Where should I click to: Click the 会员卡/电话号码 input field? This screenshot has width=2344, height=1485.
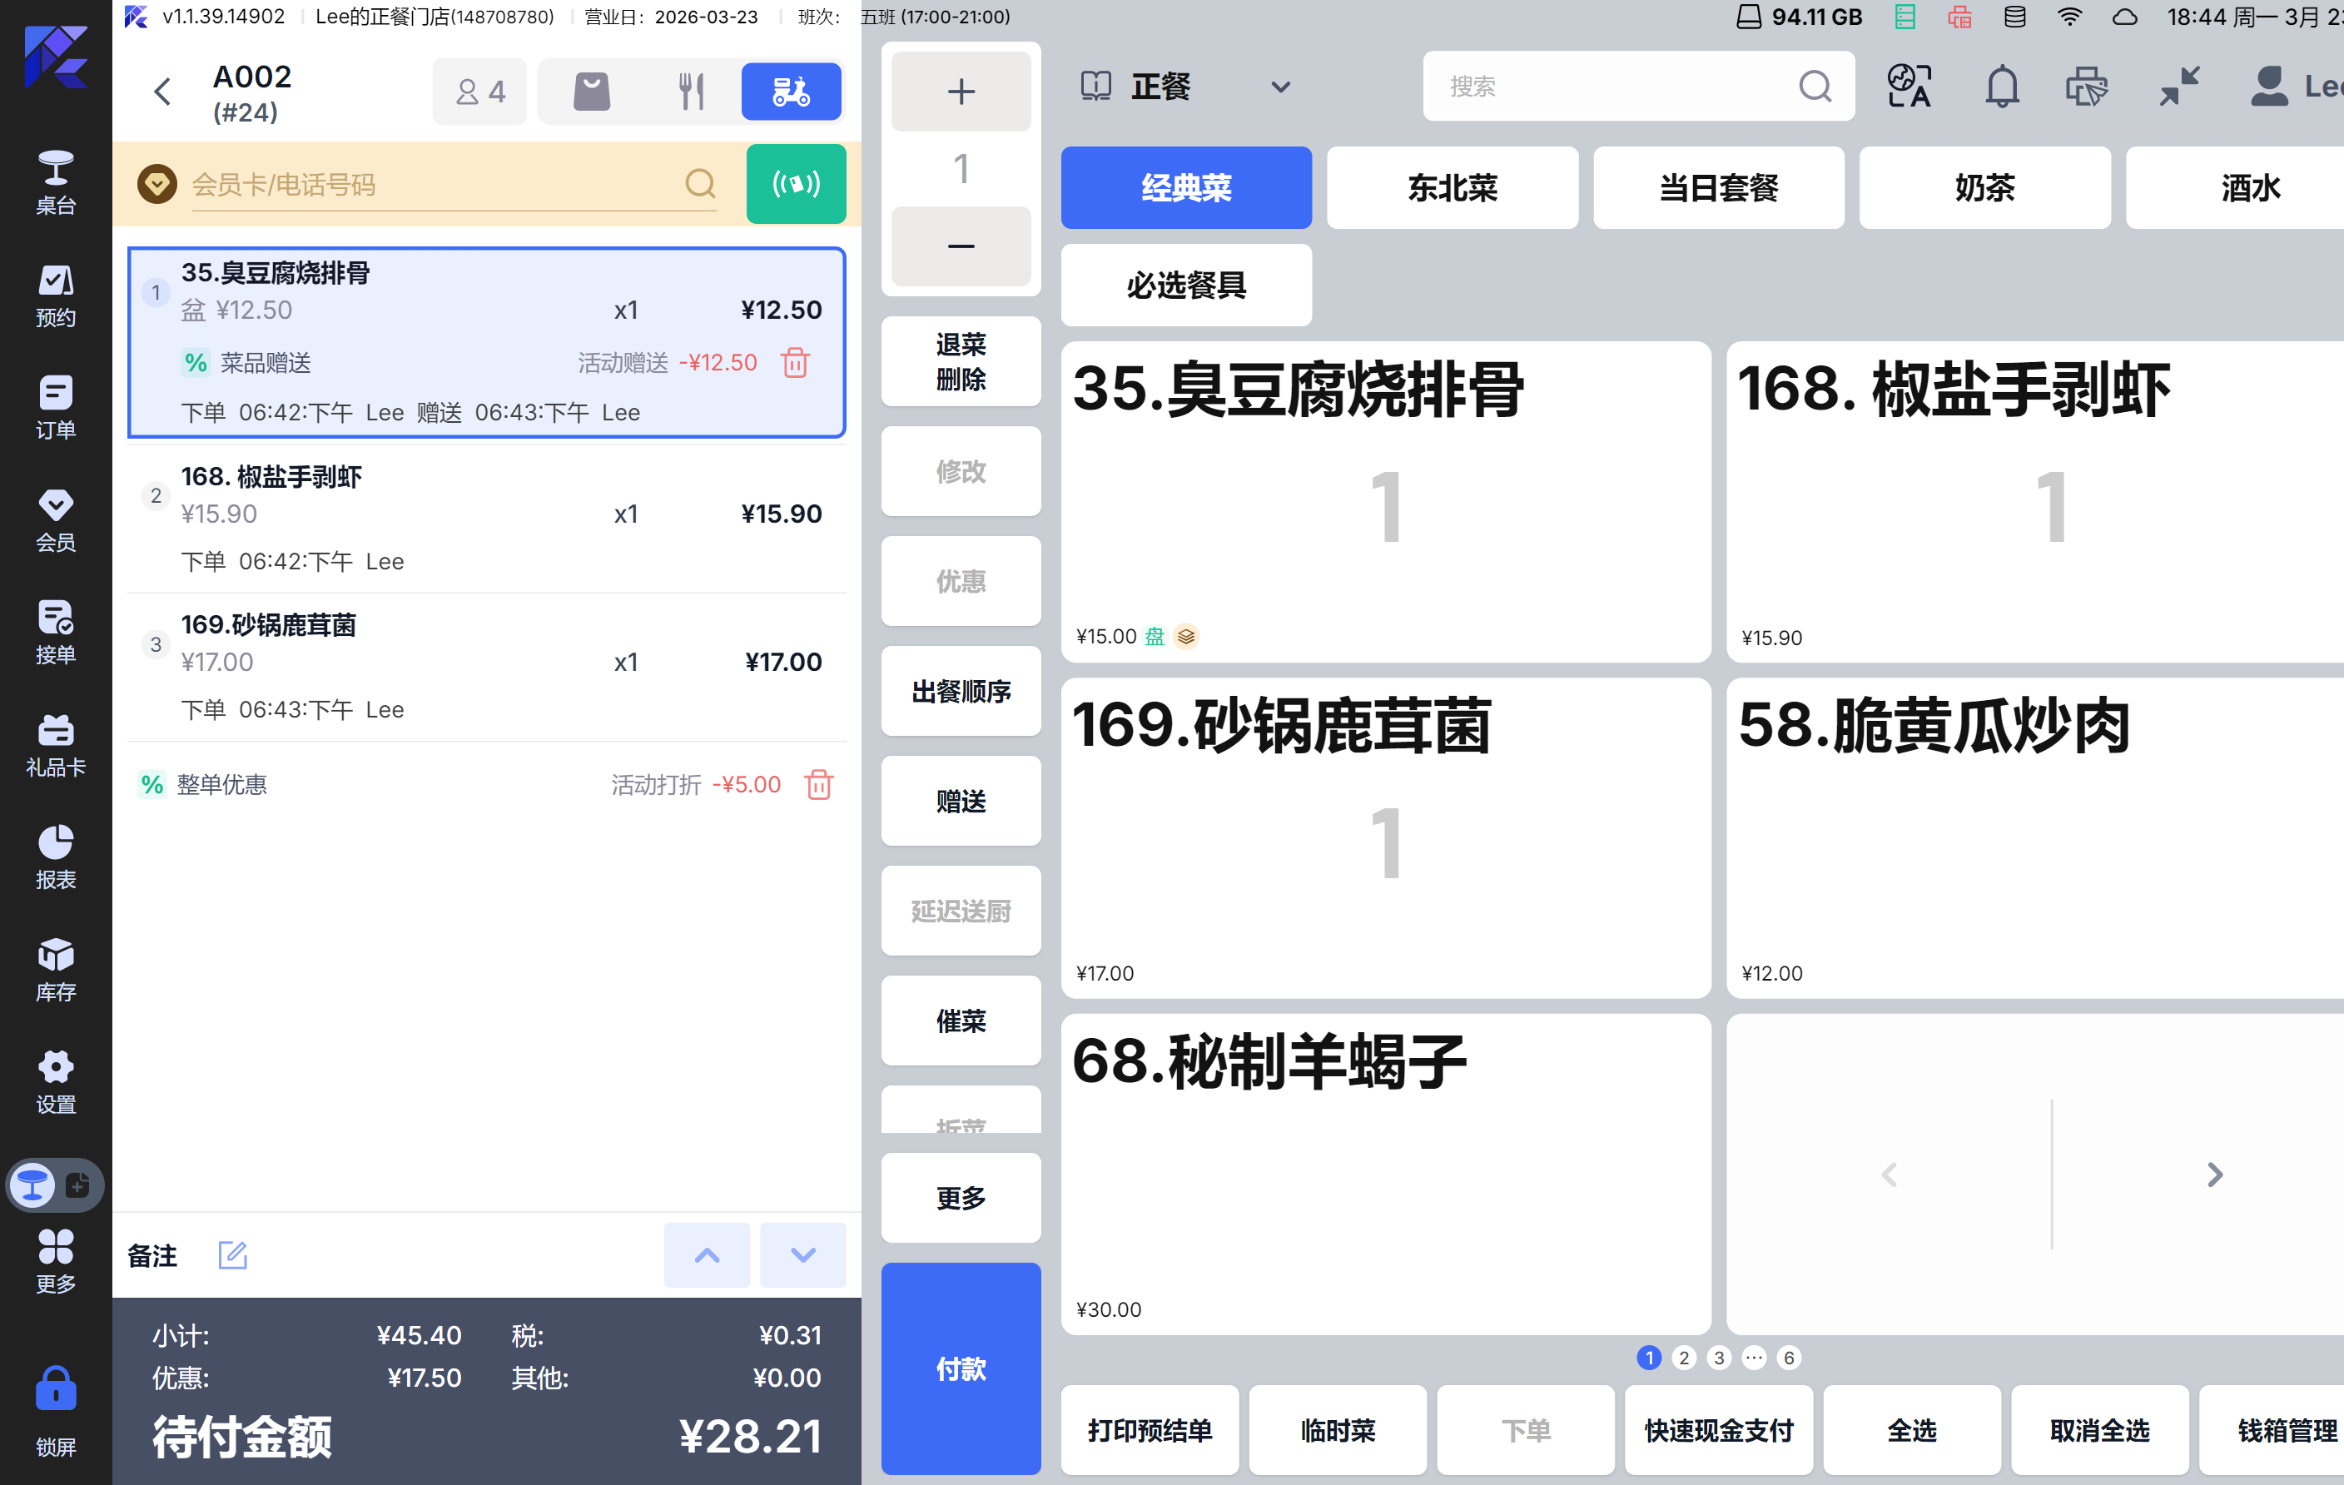point(429,184)
